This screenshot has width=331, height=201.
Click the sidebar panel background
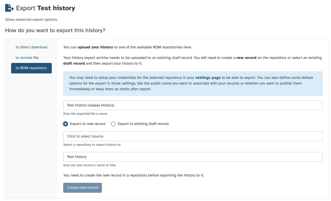tap(31, 128)
